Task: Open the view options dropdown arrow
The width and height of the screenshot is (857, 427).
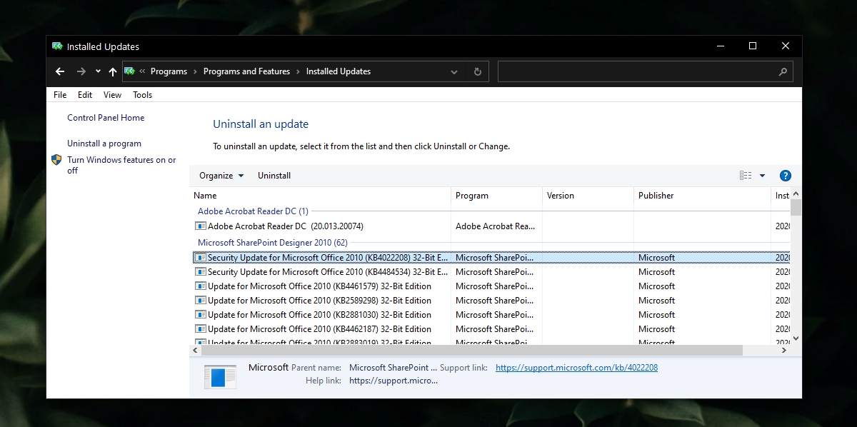Action: pos(762,176)
